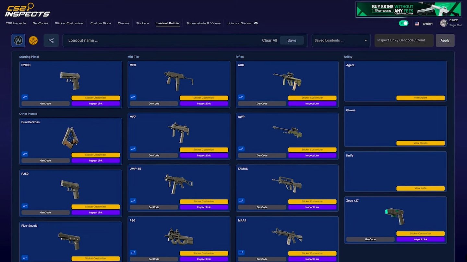This screenshot has height=262, width=467.
Task: Select the Loadout Builder tab
Action: click(x=168, y=23)
